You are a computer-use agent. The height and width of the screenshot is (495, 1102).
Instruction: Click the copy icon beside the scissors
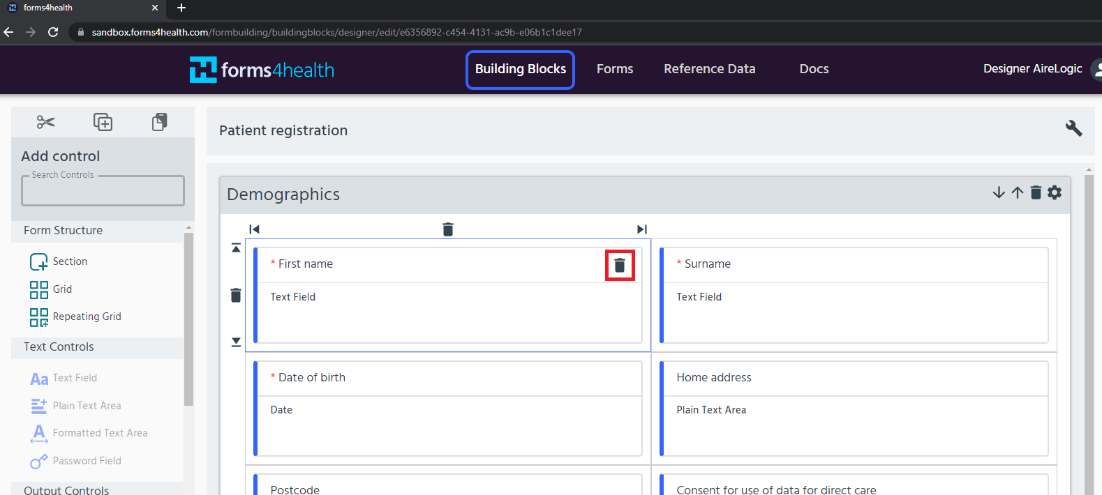[x=103, y=123]
